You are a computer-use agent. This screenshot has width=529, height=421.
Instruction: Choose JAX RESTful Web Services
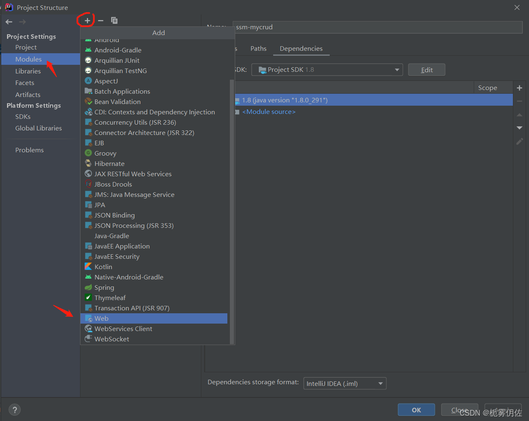pyautogui.click(x=154, y=174)
